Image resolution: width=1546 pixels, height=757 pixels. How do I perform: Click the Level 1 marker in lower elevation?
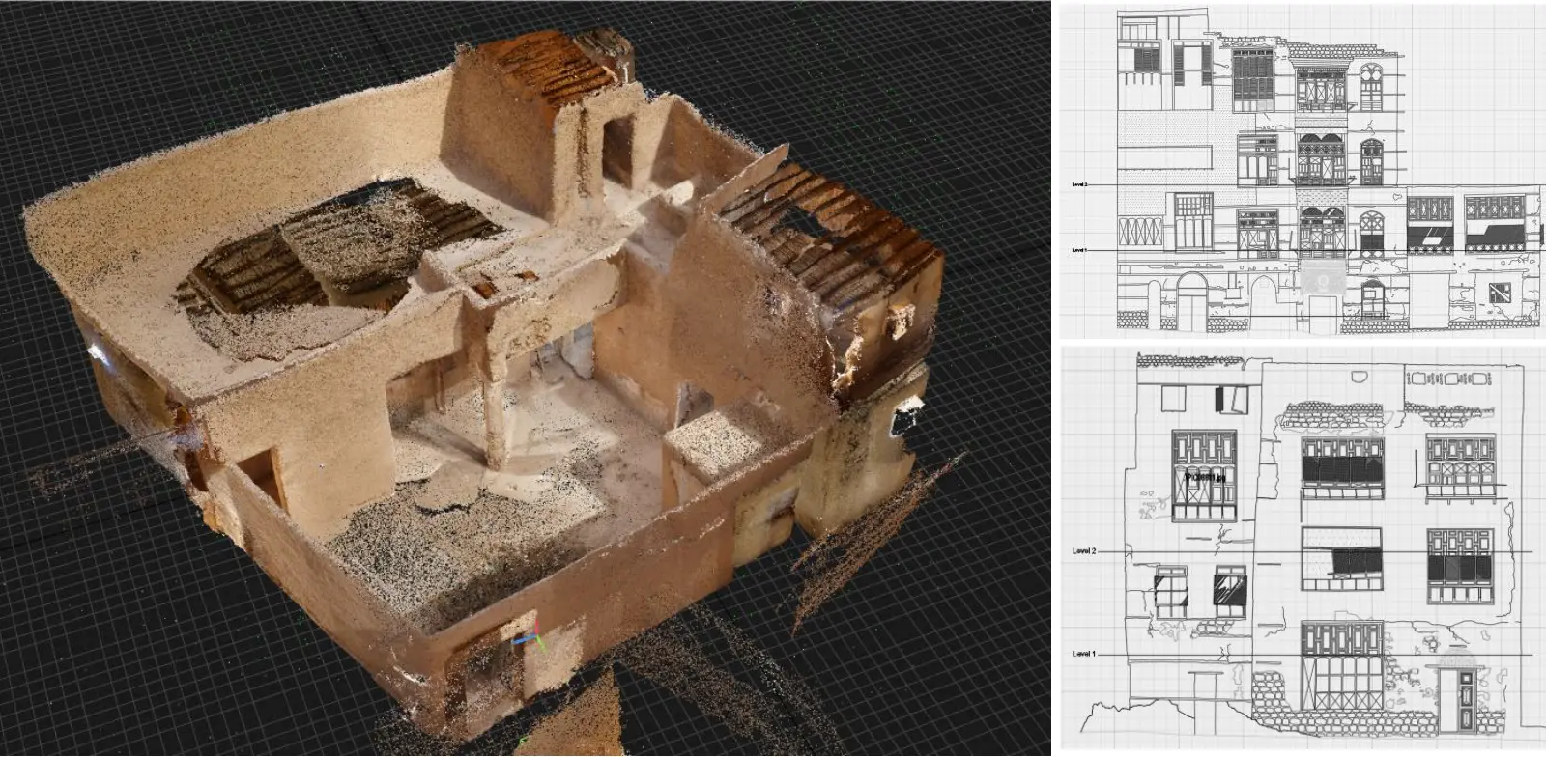[1084, 654]
